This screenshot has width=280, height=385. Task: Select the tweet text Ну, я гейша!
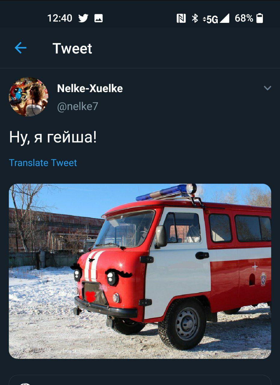[x=53, y=138]
